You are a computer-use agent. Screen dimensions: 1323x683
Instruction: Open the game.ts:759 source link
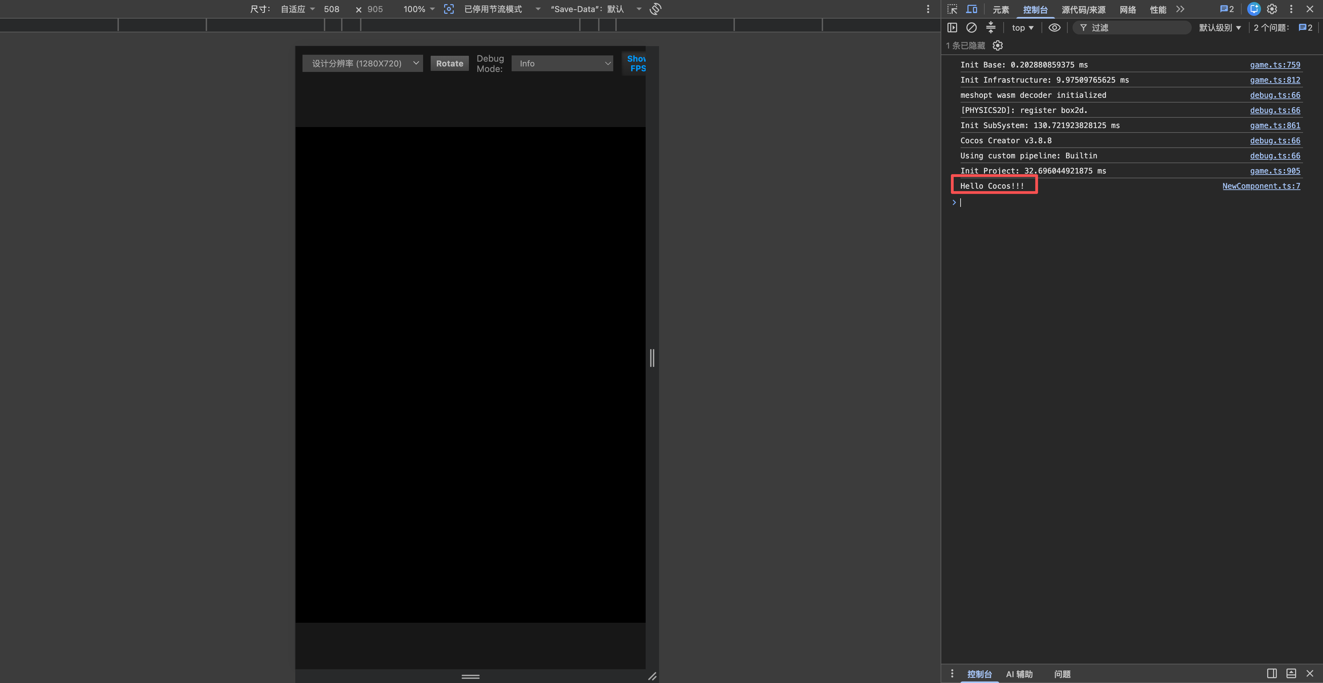click(1275, 65)
